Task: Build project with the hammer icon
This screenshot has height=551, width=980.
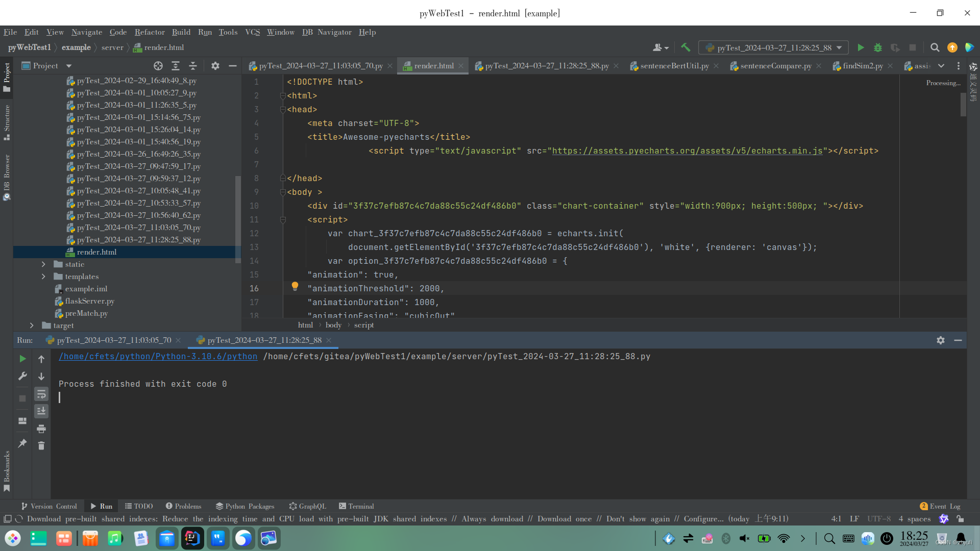Action: click(x=685, y=47)
